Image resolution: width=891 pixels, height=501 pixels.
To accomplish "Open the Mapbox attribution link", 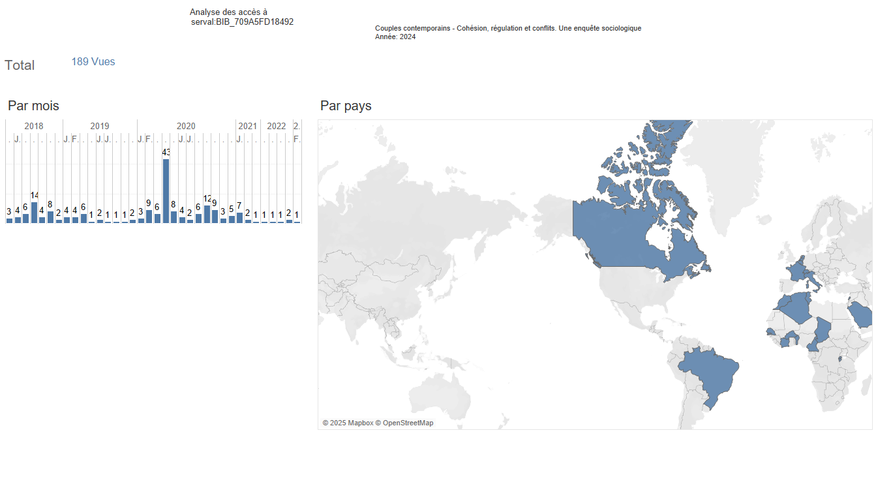I will point(348,423).
